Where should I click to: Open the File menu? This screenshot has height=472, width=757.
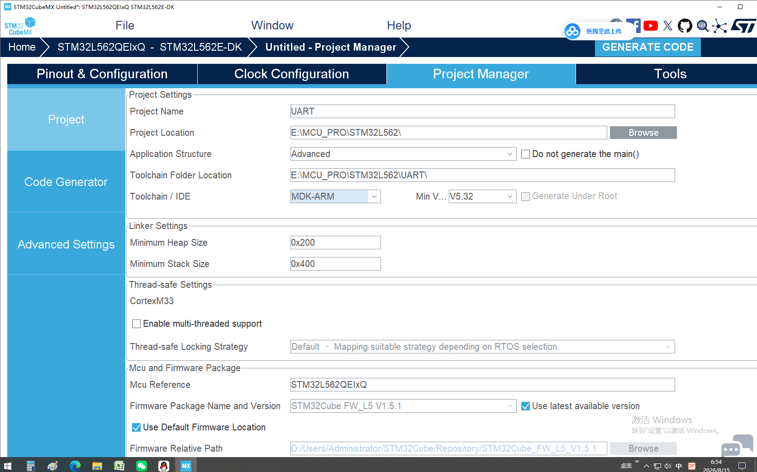125,25
